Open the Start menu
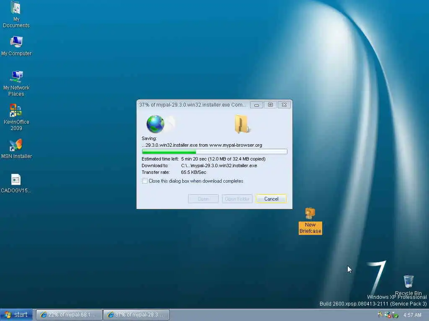This screenshot has width=429, height=321. (x=16, y=315)
